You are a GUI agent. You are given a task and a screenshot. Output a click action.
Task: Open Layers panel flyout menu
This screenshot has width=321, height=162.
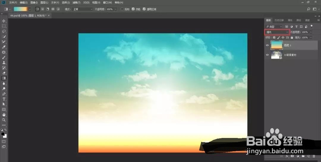pos(318,20)
